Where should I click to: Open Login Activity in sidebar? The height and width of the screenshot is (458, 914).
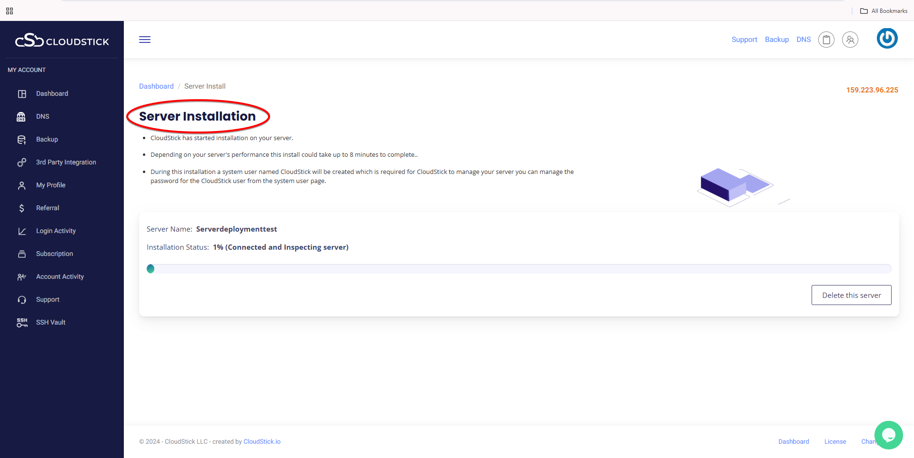pos(56,231)
